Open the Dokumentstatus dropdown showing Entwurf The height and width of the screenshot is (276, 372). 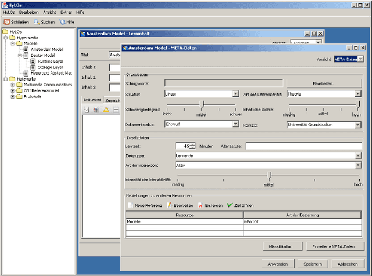[235, 124]
